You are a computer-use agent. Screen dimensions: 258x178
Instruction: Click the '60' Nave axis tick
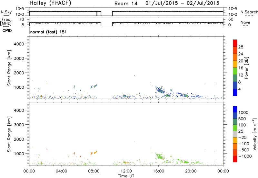(231, 19)
